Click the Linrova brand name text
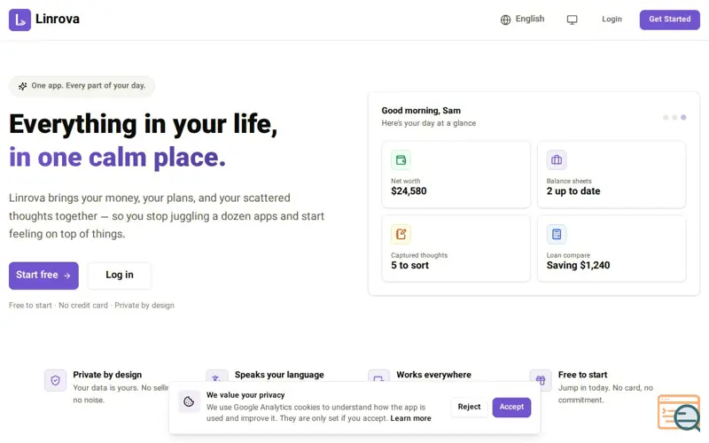Viewport: 709px width, 443px height. click(x=58, y=19)
